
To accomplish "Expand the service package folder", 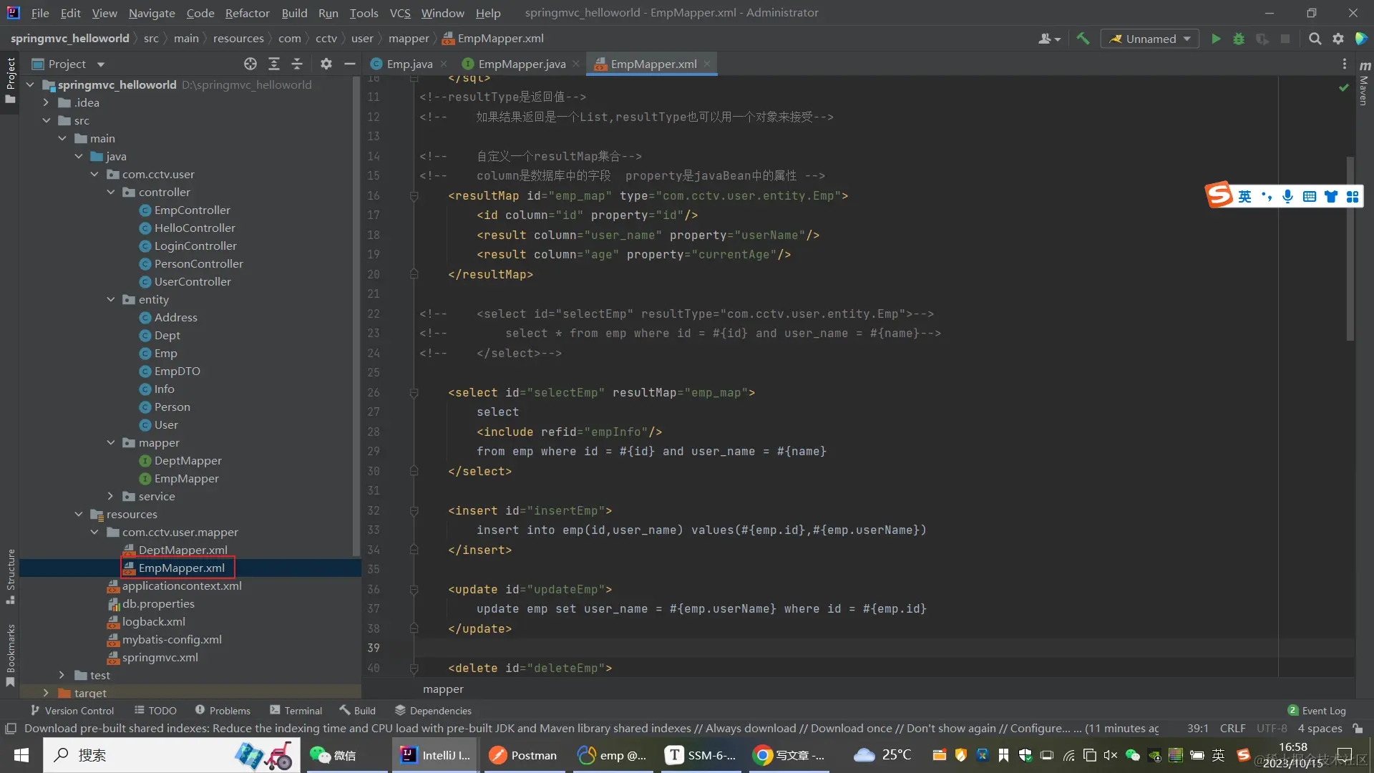I will tap(110, 496).
